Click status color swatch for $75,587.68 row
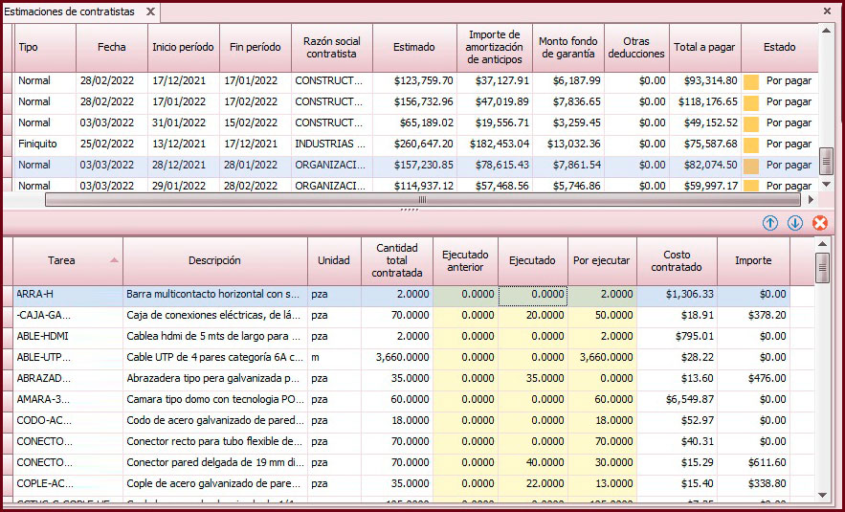Image resolution: width=845 pixels, height=512 pixels. point(750,145)
